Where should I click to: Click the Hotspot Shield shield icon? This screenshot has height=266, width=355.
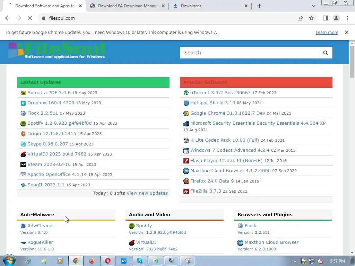pos(186,103)
